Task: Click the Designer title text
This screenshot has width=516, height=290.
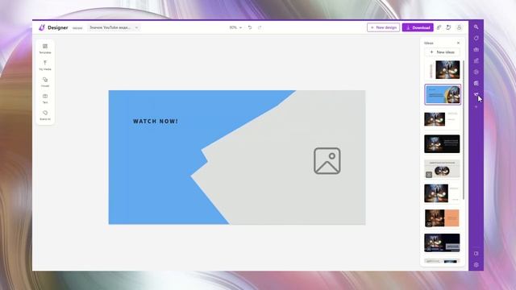Action: 58,27
